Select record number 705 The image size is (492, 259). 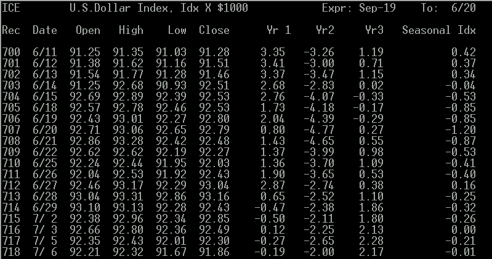[11, 107]
